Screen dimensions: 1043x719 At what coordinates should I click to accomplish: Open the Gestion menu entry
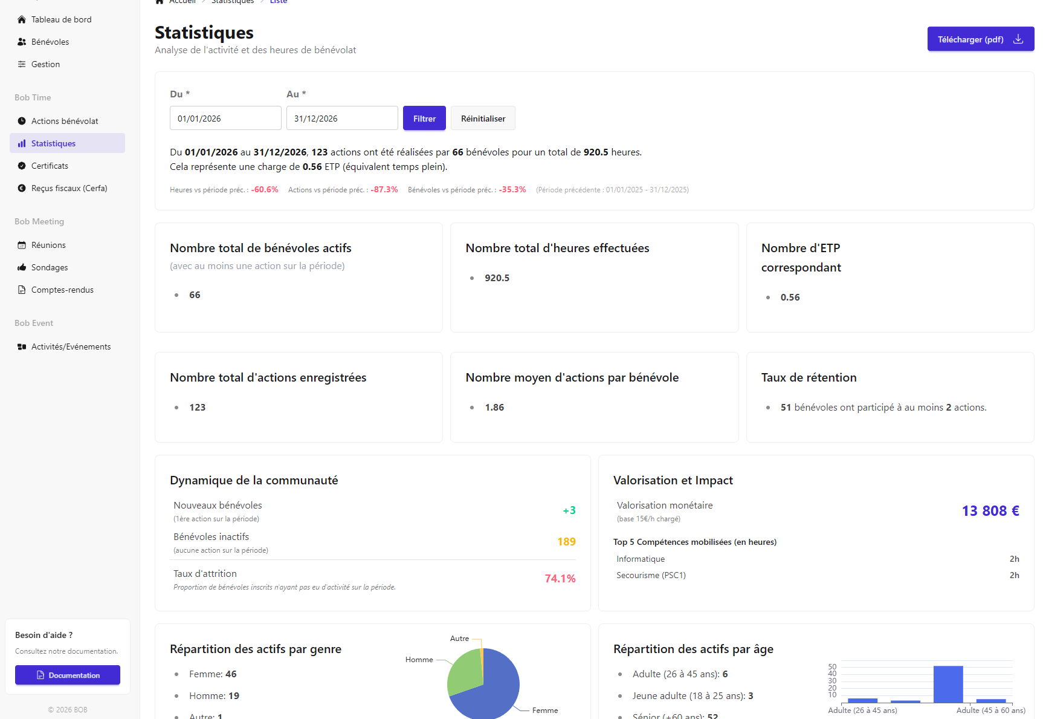tap(67, 64)
